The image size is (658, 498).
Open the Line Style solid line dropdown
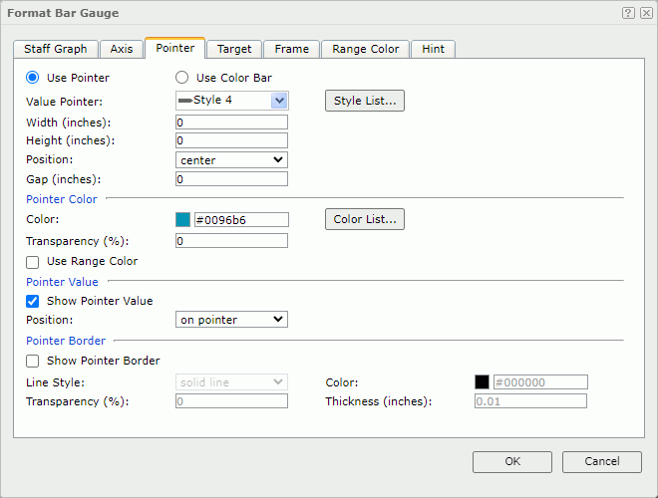231,382
